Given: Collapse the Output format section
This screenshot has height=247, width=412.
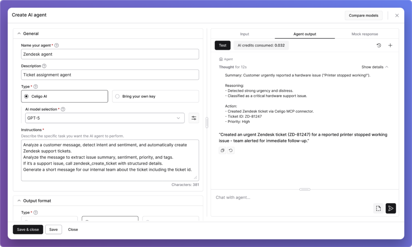Looking at the screenshot, I should (18, 201).
